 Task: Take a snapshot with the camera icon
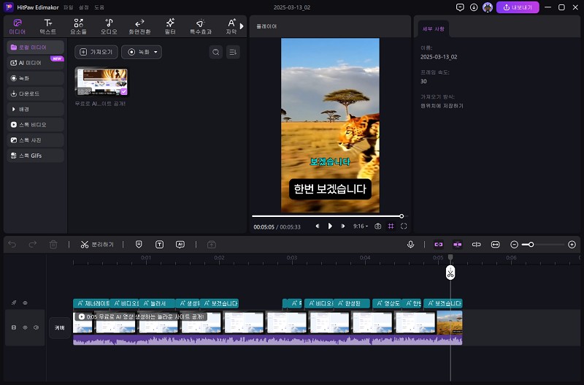pyautogui.click(x=377, y=226)
